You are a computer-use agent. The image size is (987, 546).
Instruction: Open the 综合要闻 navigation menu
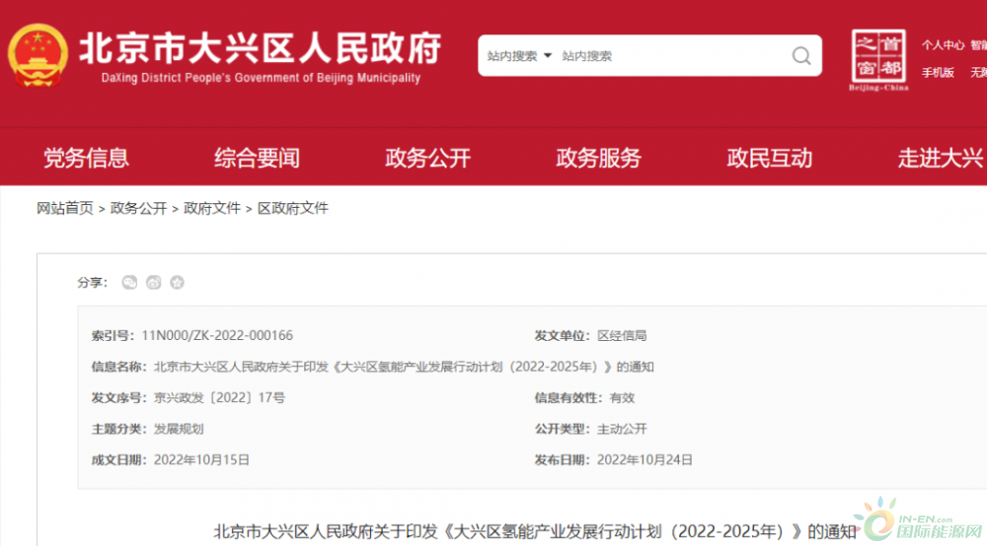point(257,158)
